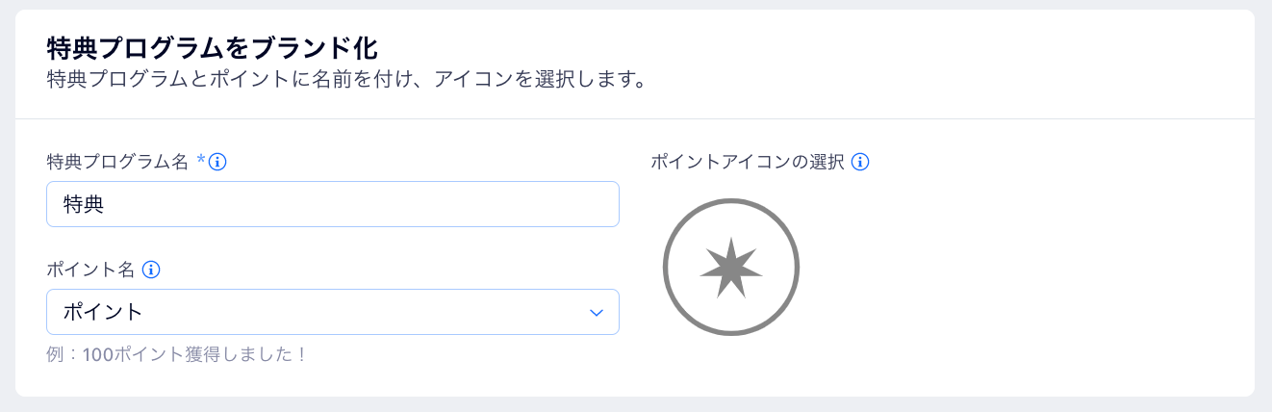Screen dimensions: 1272x412
Task: Click the gray star shape inside circle
Action: click(731, 268)
